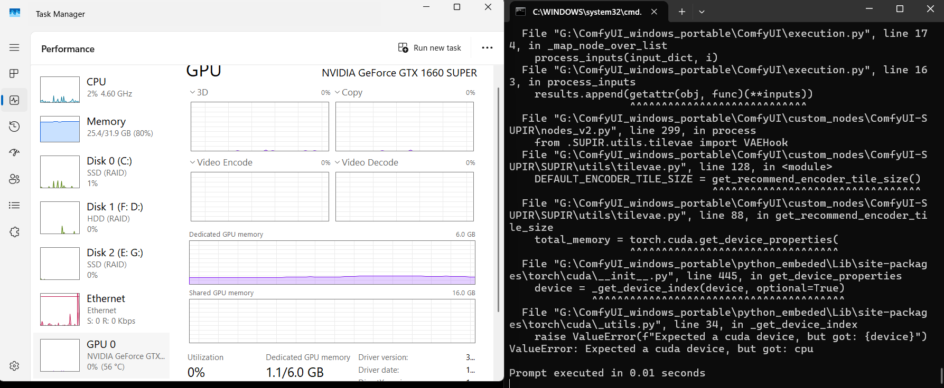The width and height of the screenshot is (944, 388).
Task: Click the GPU panel vertical scrollbar
Action: pyautogui.click(x=498, y=200)
